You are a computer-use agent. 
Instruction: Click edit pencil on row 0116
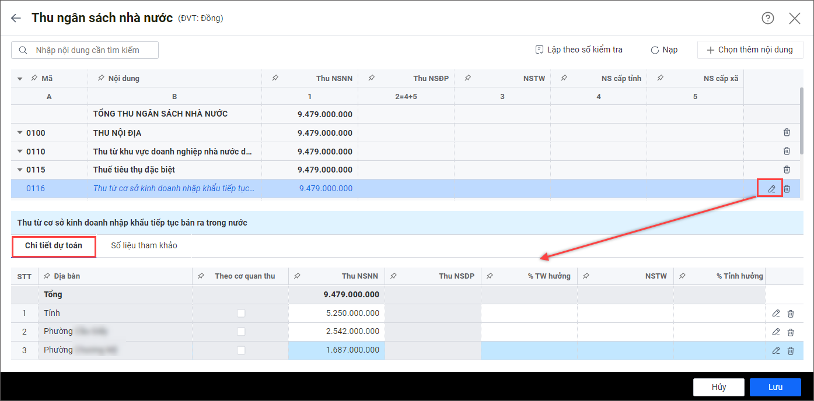click(x=771, y=189)
